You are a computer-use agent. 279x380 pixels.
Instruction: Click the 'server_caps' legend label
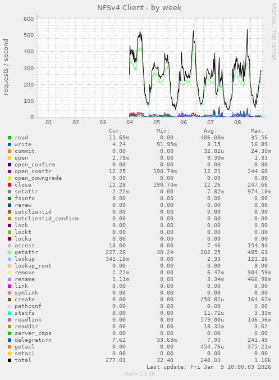tap(33, 333)
